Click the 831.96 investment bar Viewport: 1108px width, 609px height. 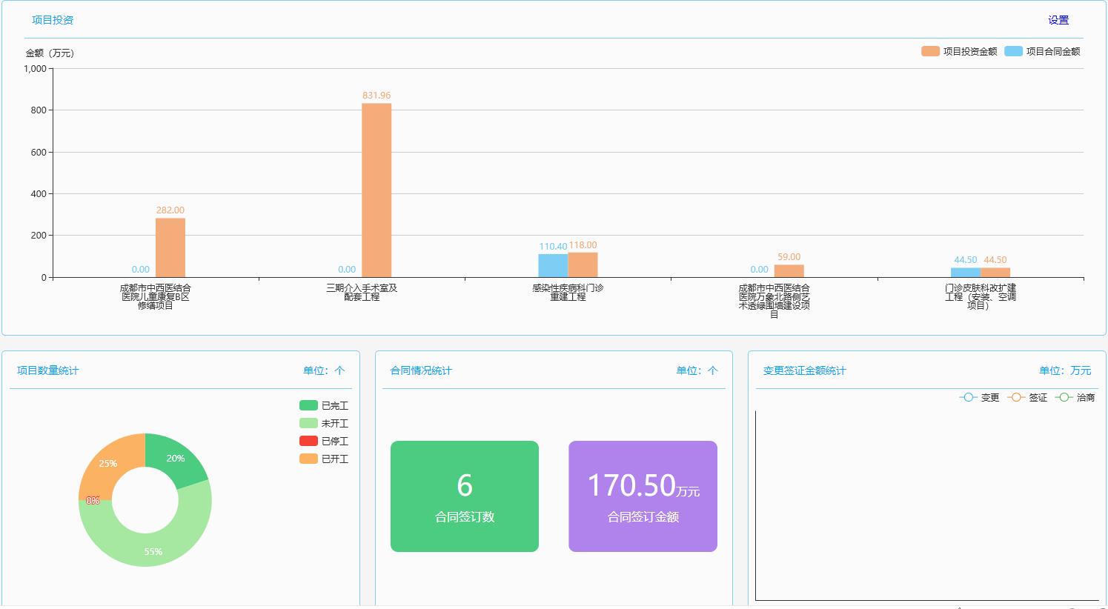click(376, 190)
